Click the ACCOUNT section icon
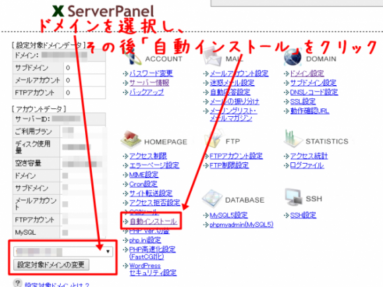Screen dimensions: 383x287 coord(132,57)
